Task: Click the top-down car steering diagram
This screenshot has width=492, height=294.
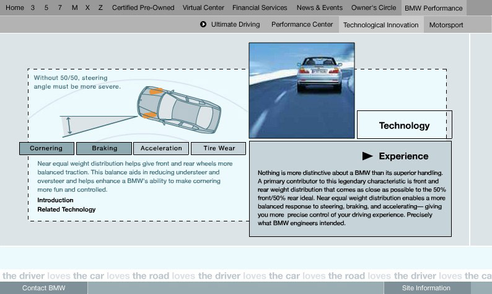Action: (179, 110)
